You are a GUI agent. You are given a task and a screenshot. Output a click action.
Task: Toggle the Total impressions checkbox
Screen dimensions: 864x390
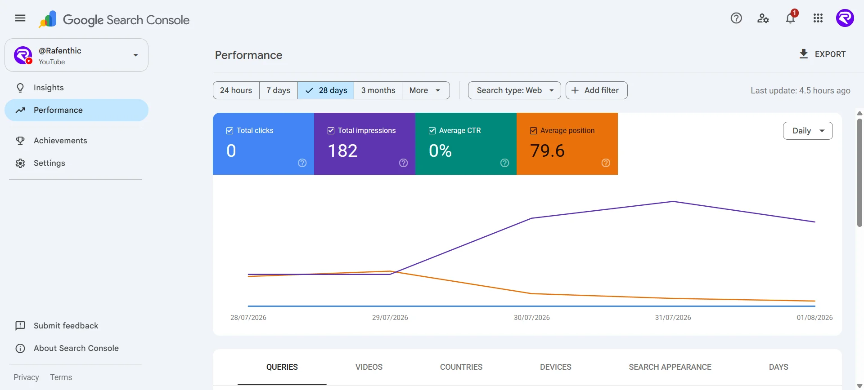pyautogui.click(x=331, y=131)
